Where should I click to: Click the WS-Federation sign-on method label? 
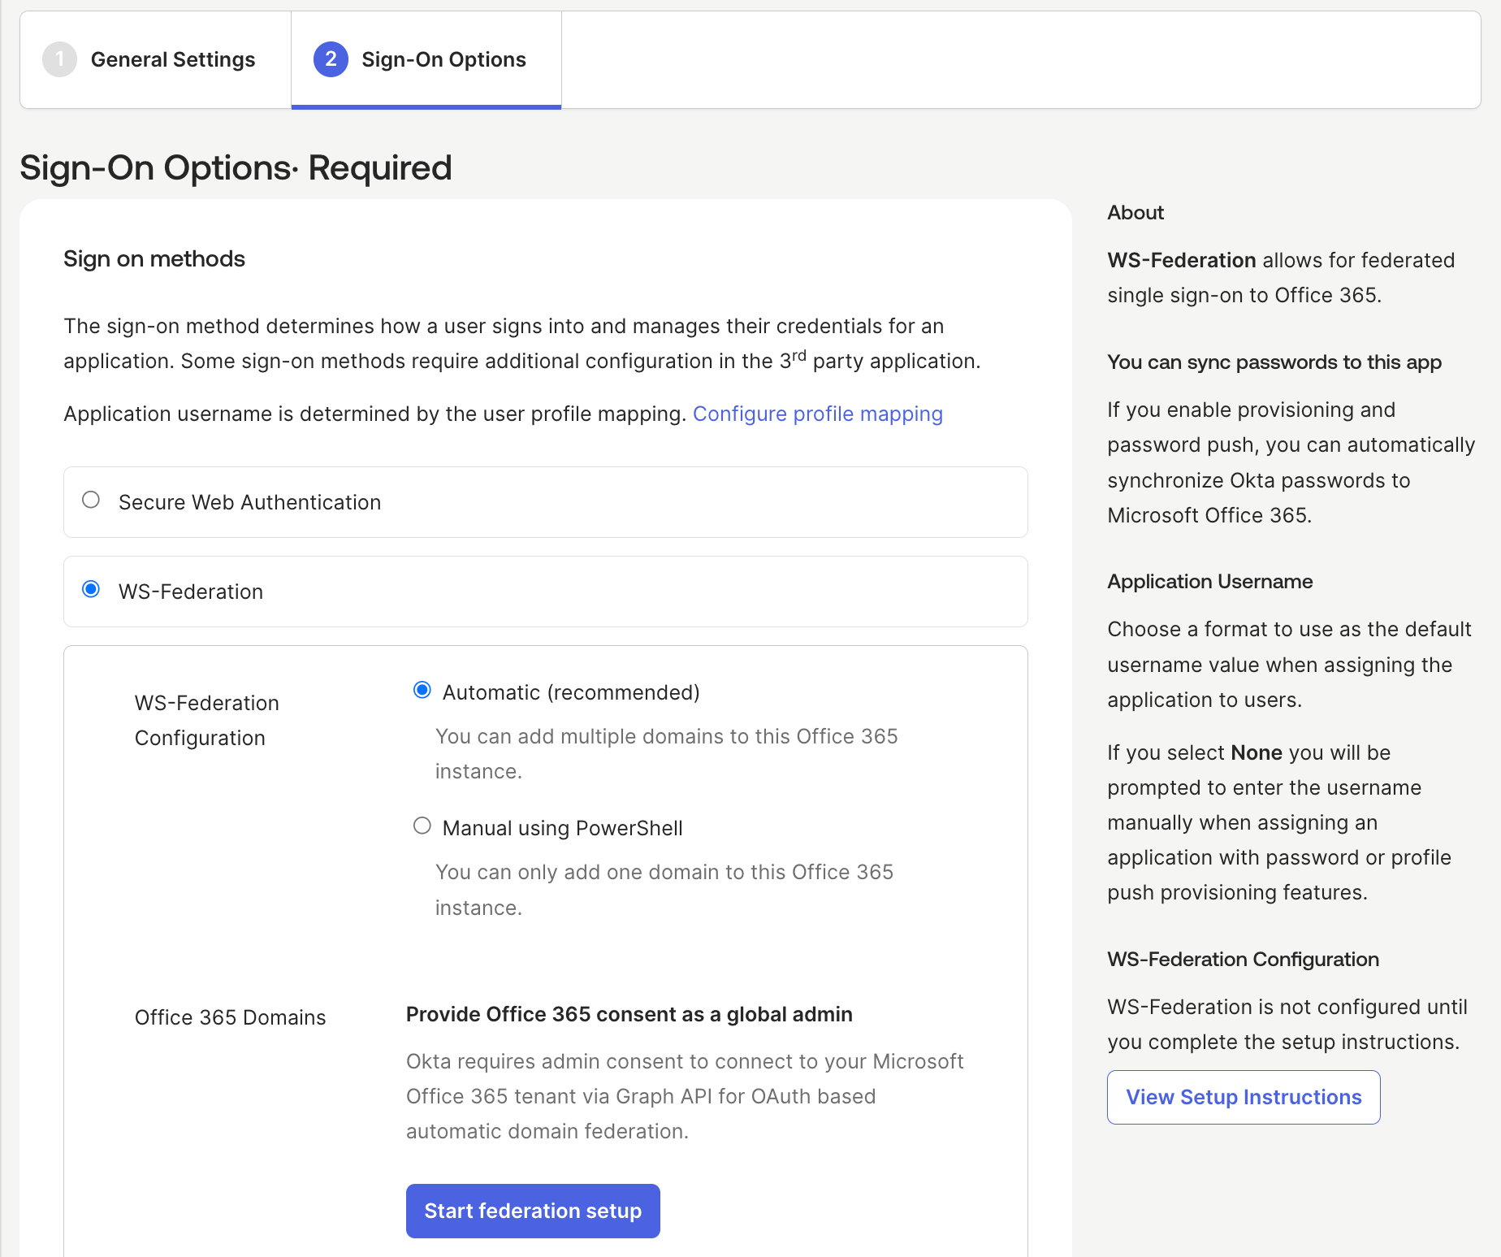pos(191,592)
